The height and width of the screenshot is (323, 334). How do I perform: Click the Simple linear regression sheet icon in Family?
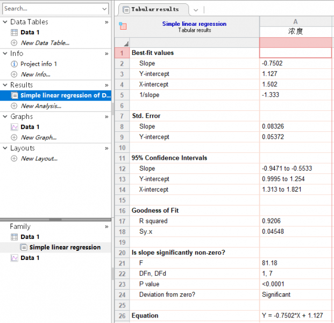[24, 247]
